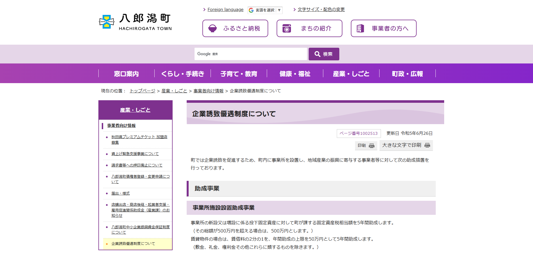Go to トップページ in breadcrumb
Screen dimensions: 533x253
tap(143, 91)
